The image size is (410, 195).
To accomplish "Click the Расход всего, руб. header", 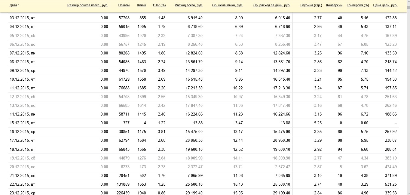I will (x=189, y=5).
